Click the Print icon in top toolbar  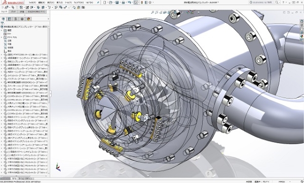123,3
